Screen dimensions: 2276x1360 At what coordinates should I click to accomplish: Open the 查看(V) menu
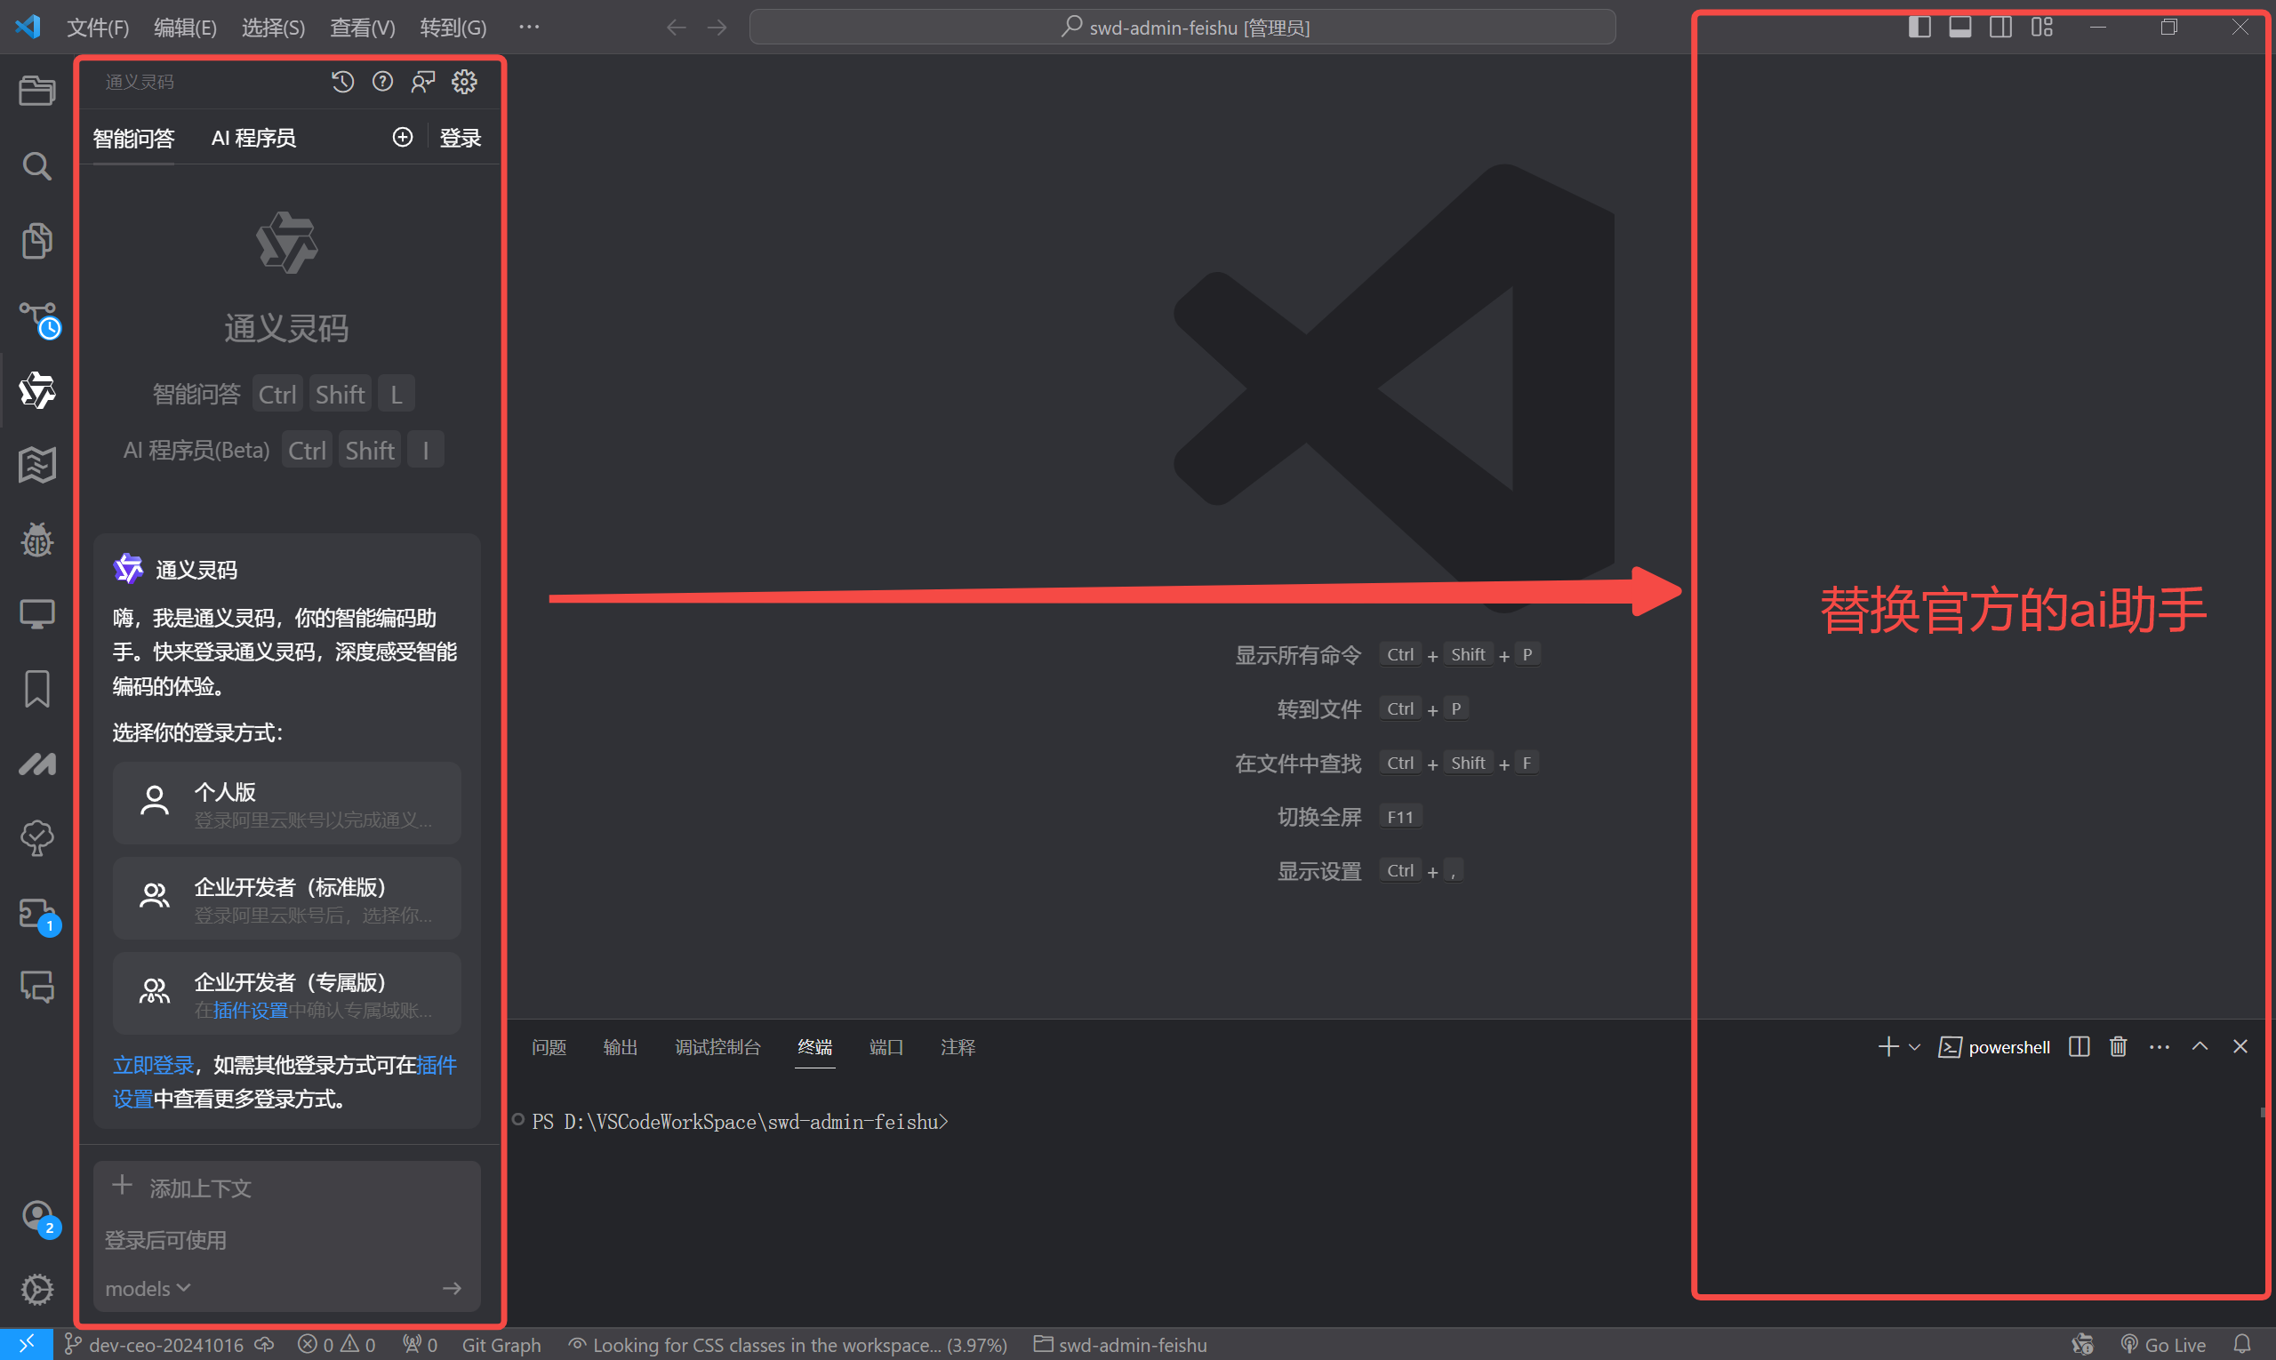(362, 28)
